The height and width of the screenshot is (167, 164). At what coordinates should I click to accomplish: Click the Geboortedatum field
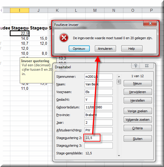99,107
